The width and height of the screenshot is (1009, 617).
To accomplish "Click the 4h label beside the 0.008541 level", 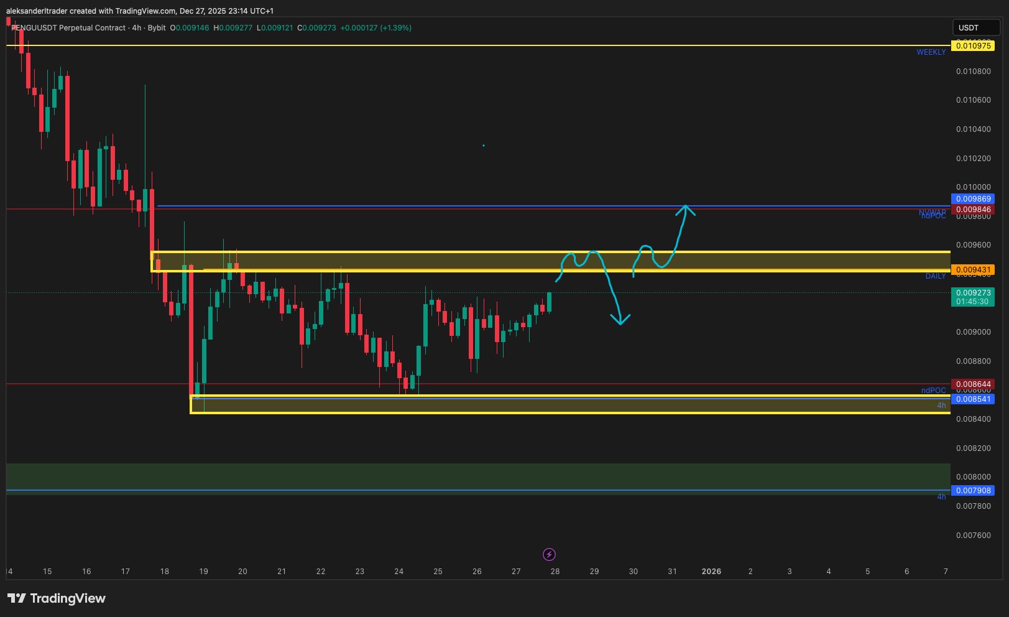I will tap(942, 406).
